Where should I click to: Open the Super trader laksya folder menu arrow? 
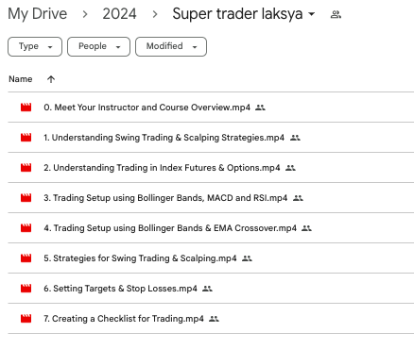[311, 14]
